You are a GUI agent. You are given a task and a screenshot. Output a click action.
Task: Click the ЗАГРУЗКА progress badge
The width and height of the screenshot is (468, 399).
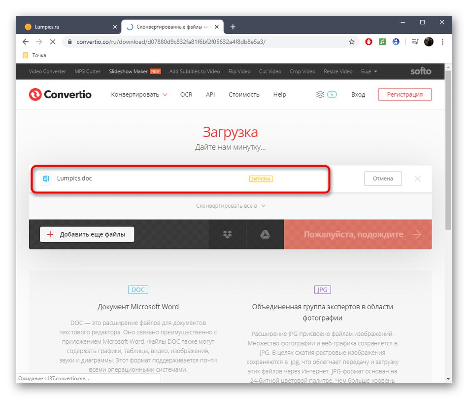click(x=261, y=179)
